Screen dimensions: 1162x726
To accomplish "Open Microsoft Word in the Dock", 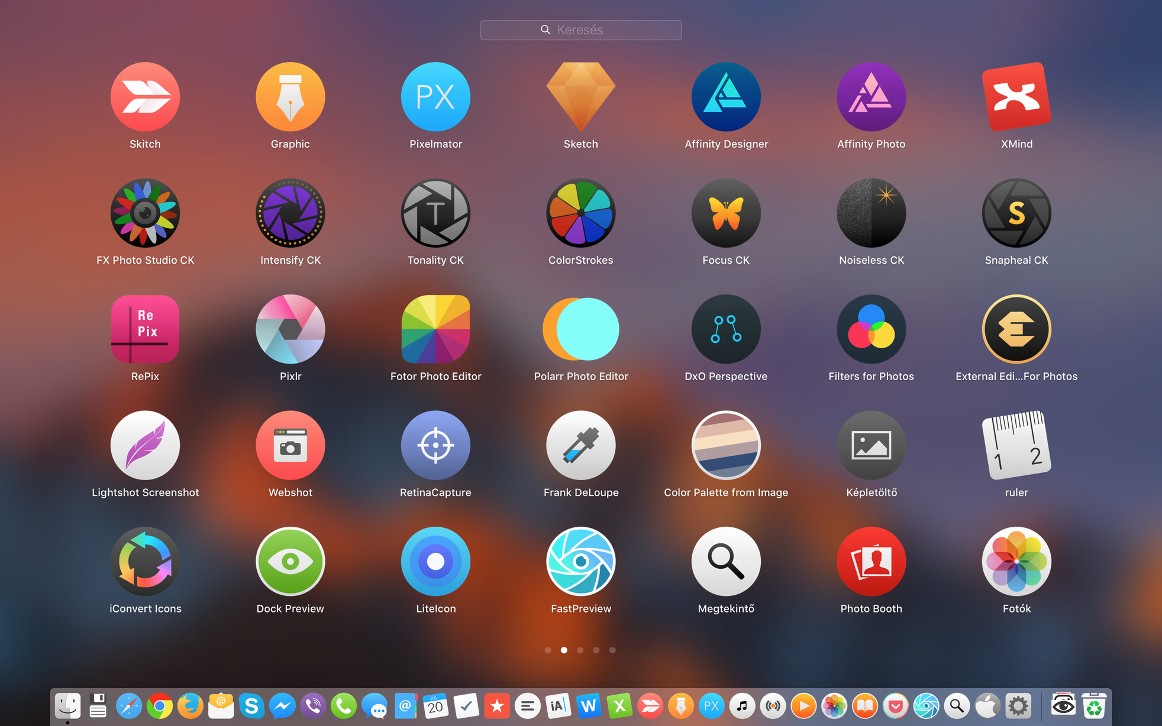I will [589, 706].
